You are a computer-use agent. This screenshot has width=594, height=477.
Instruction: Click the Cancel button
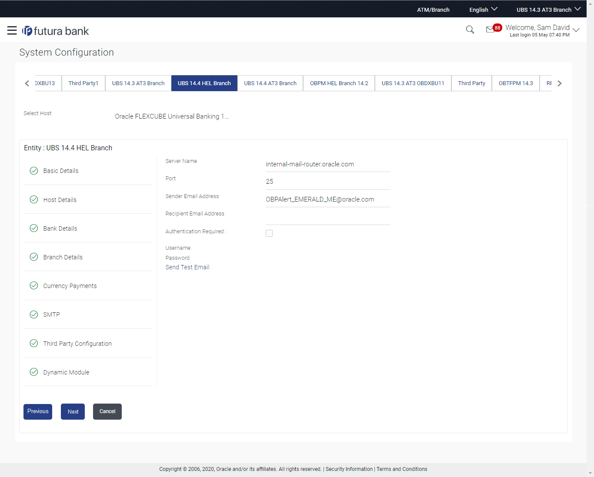coord(107,411)
